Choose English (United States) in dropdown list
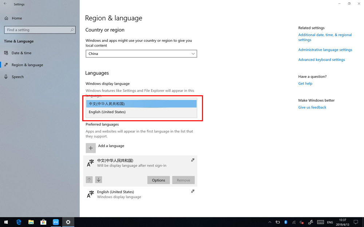The width and height of the screenshot is (364, 227). tap(141, 112)
